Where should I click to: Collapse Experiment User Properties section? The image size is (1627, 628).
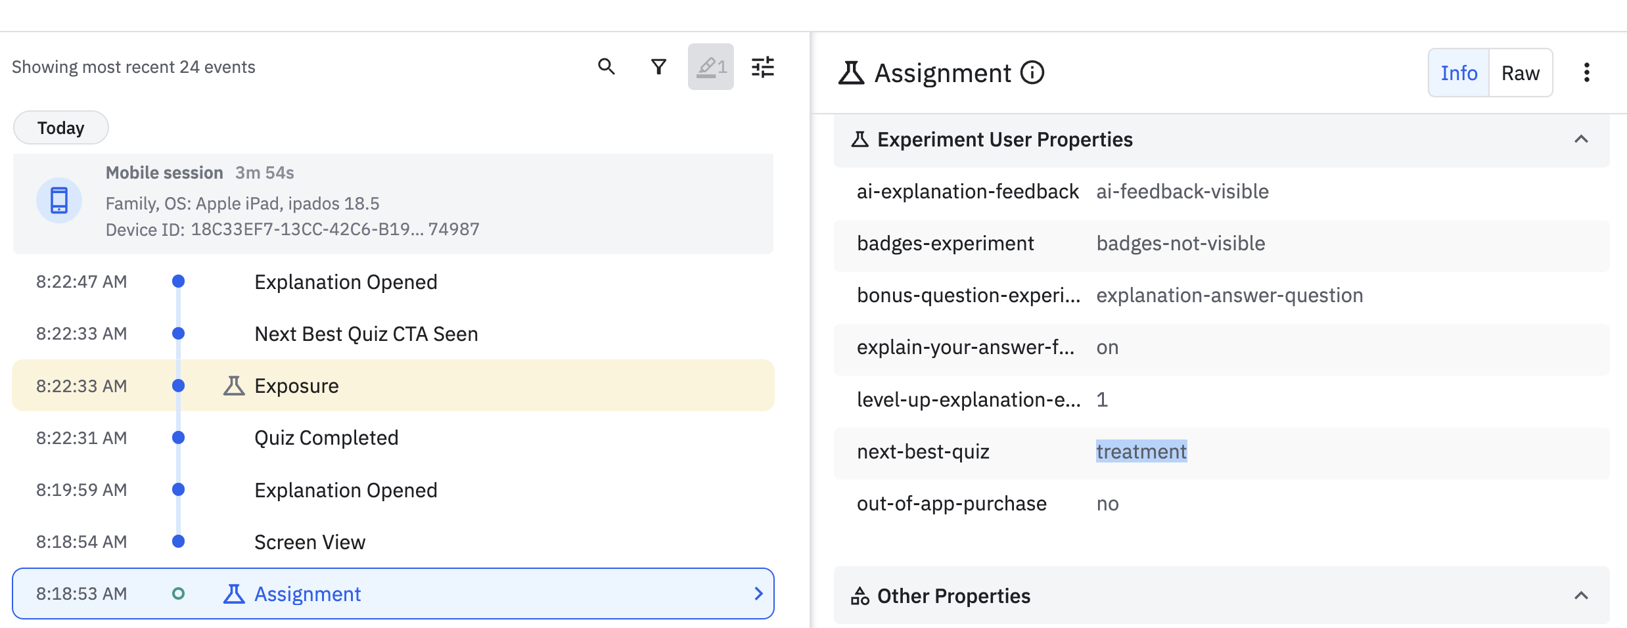tap(1581, 139)
